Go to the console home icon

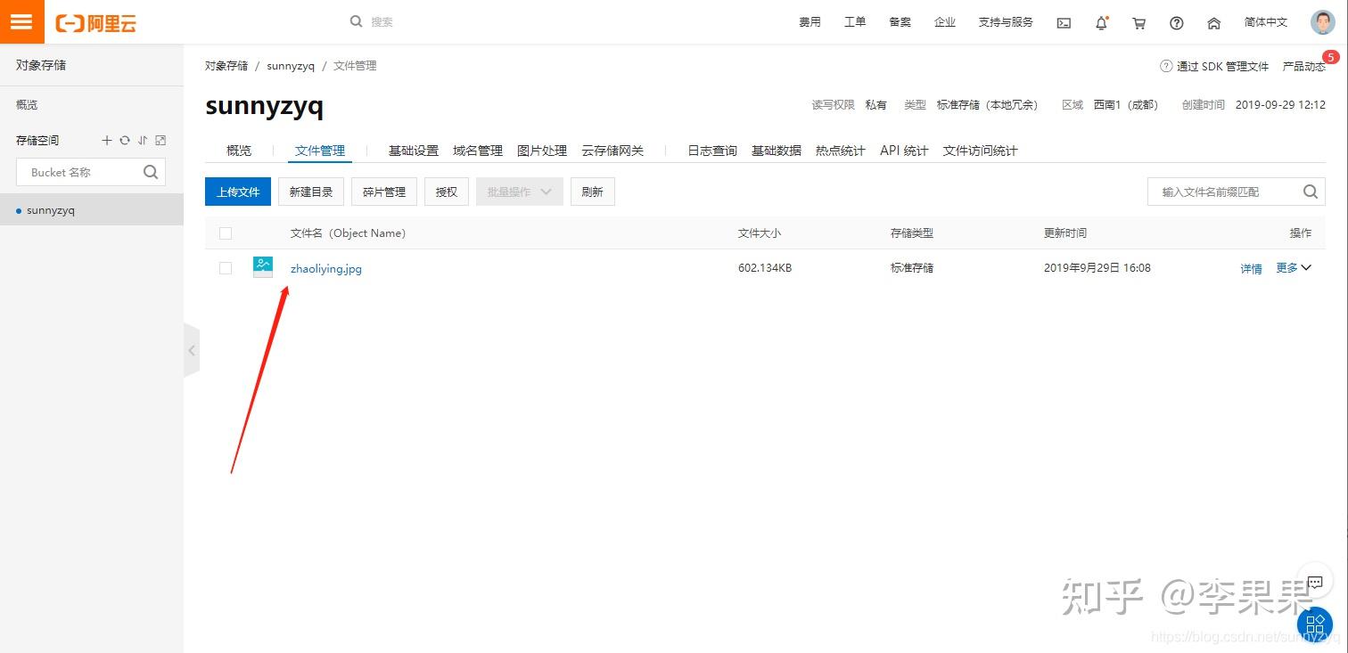click(x=1213, y=23)
